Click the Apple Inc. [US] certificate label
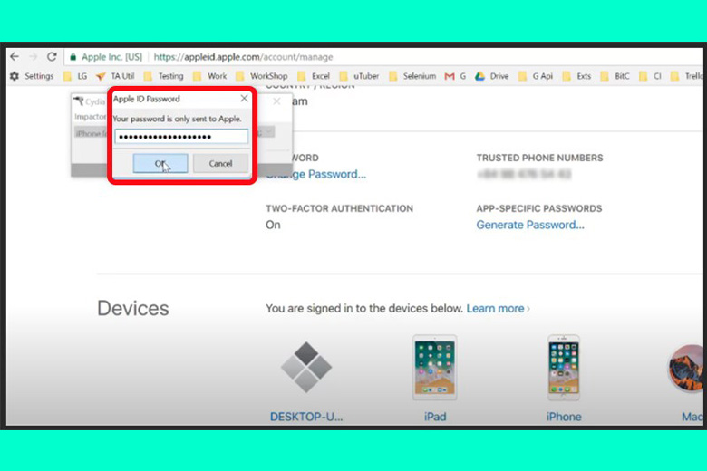Viewport: 707px width, 471px height. 111,57
